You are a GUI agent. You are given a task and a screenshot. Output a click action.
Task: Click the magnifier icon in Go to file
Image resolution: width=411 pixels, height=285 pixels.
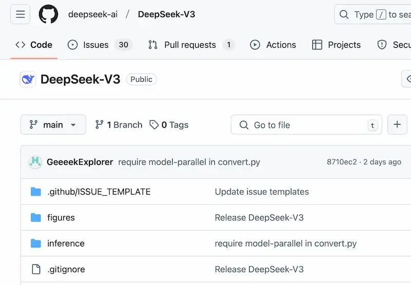[x=244, y=125]
